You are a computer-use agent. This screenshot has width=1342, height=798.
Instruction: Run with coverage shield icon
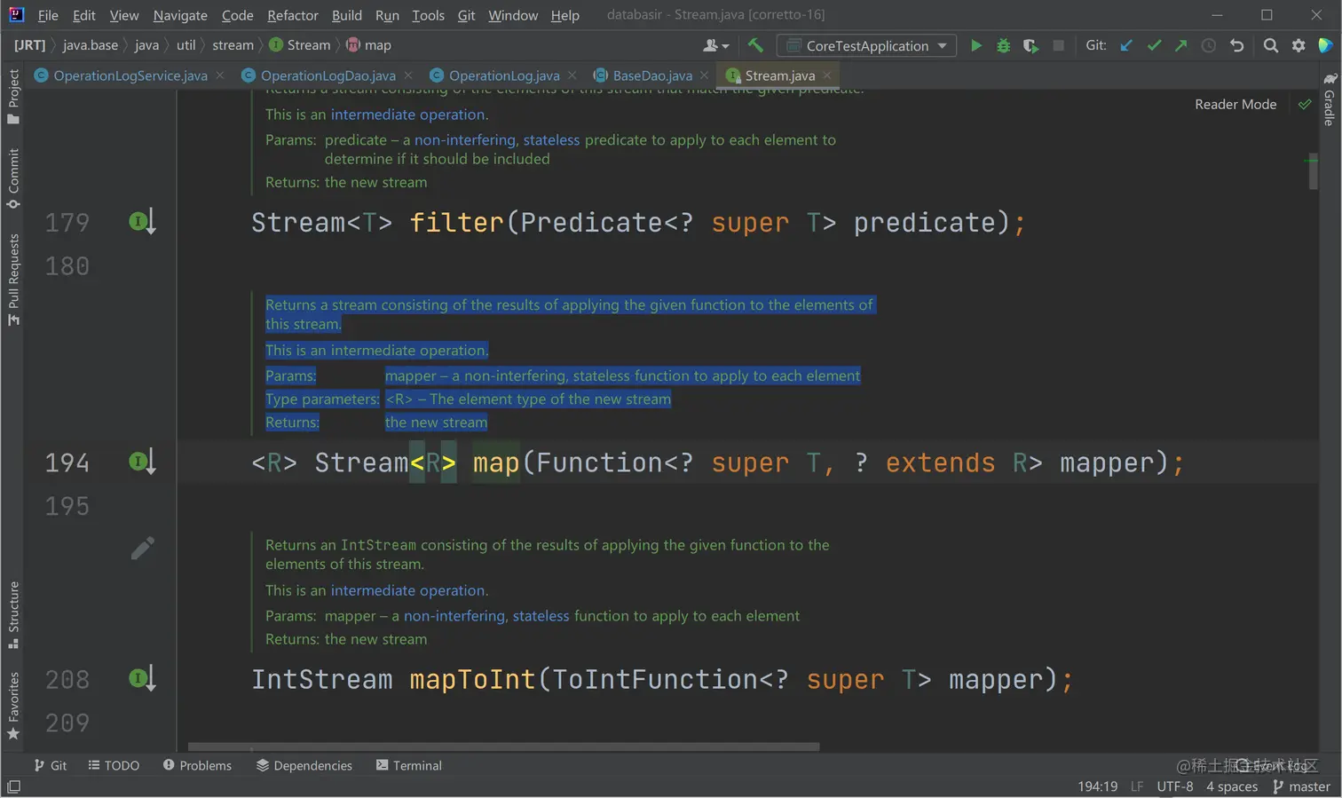pos(1030,45)
